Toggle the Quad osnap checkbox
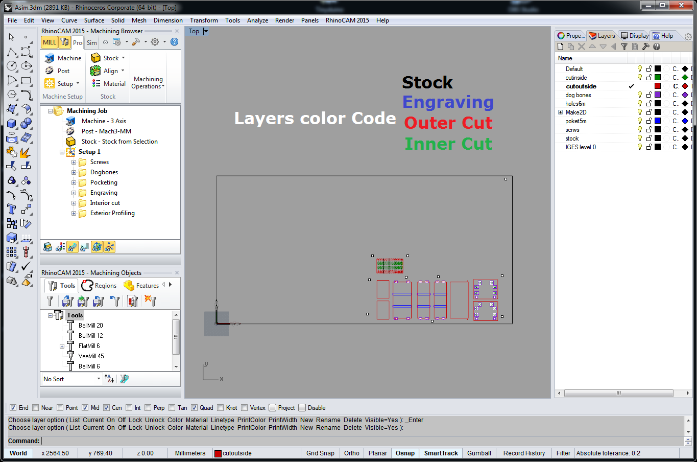The width and height of the screenshot is (697, 462). click(x=194, y=408)
